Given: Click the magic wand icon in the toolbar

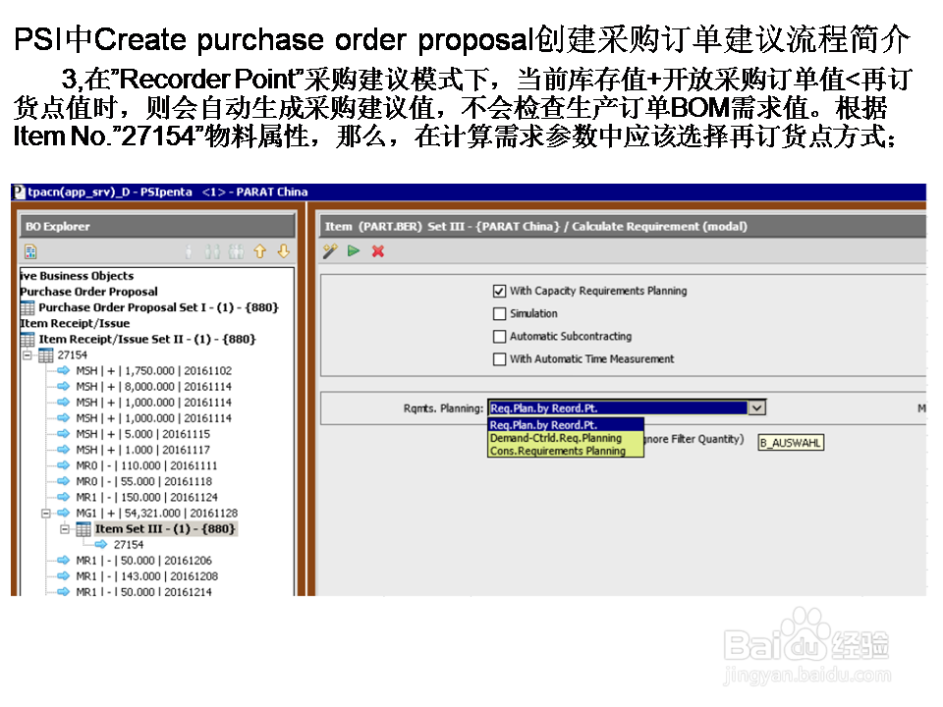Looking at the screenshot, I should (330, 251).
